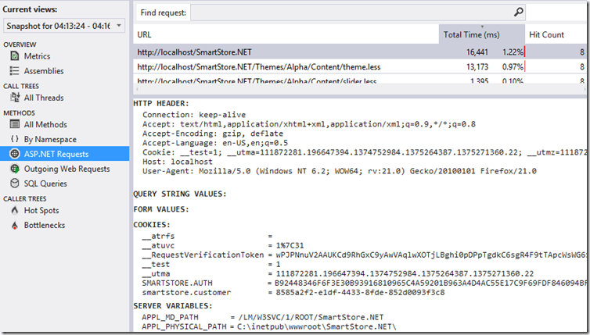590x335 pixels.
Task: Open Outgoing Web Requests view
Action: [x=67, y=169]
